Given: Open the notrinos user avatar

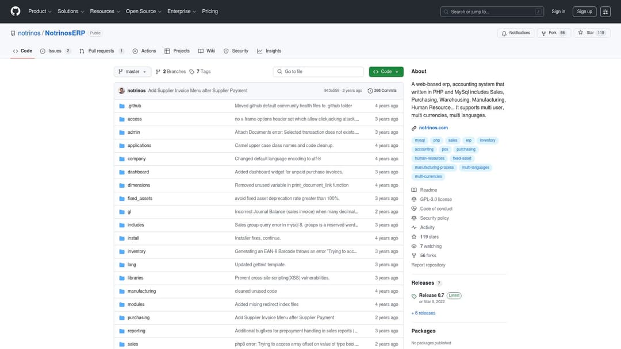Looking at the screenshot, I should pyautogui.click(x=121, y=91).
